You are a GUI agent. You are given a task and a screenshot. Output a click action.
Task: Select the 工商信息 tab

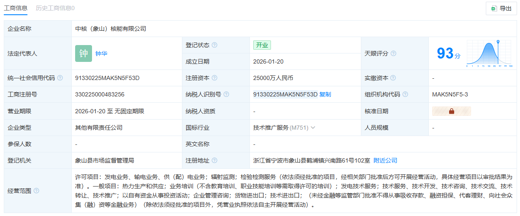(x=16, y=8)
